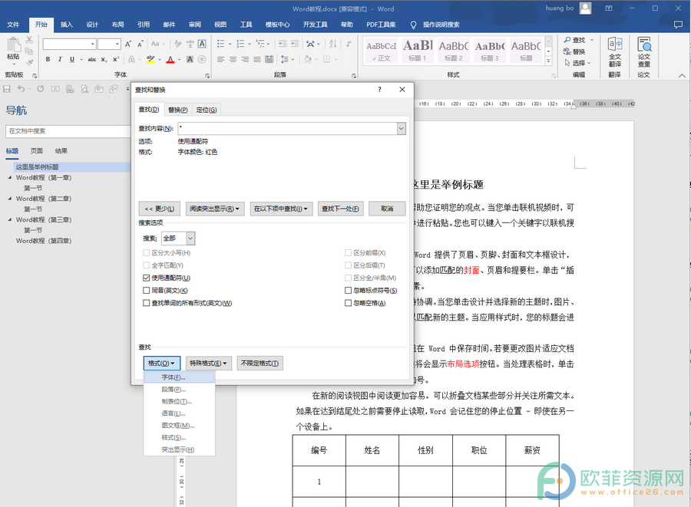Viewport: 691px width, 507px height.
Task: Click the enclosed character 字 icon
Action: tap(202, 59)
